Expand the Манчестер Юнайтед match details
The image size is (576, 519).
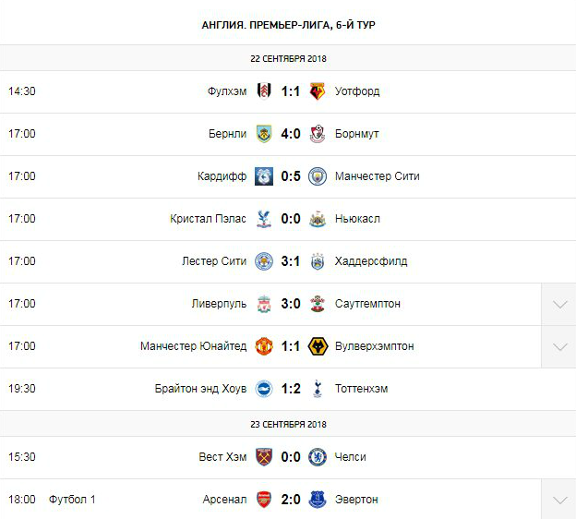pyautogui.click(x=558, y=347)
